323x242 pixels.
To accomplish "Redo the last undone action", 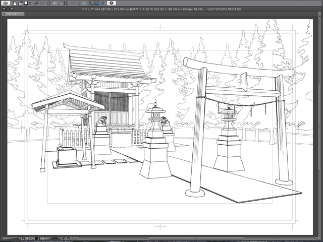I will pyautogui.click(x=42, y=3).
